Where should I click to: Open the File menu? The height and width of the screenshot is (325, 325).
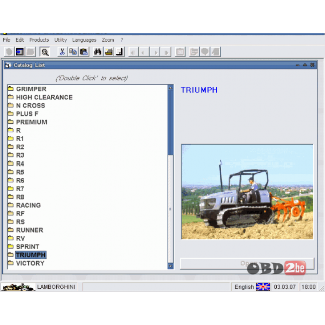pyautogui.click(x=6, y=40)
